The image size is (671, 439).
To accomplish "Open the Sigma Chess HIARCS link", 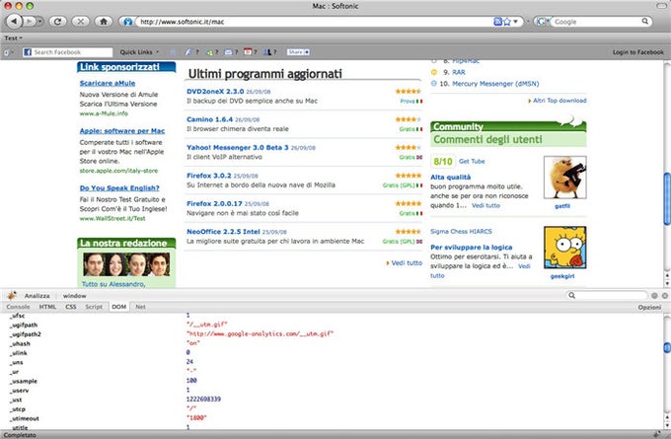I will click(x=462, y=232).
